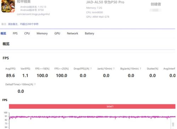
Task: Switch to the FPS tab
Action: click(15, 33)
